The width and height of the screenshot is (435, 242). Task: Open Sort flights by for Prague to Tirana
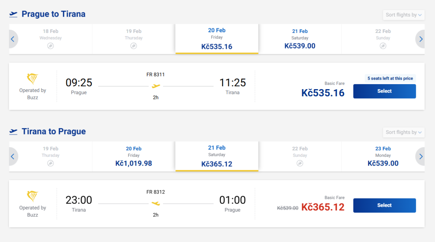coord(403,15)
